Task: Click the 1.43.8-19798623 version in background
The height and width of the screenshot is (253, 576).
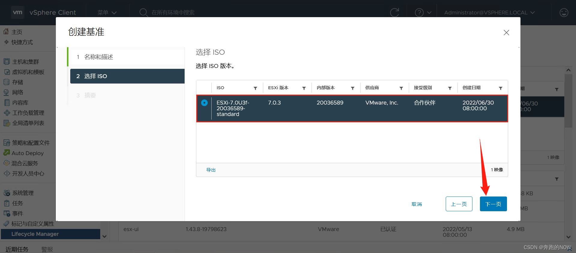Action: click(x=206, y=229)
